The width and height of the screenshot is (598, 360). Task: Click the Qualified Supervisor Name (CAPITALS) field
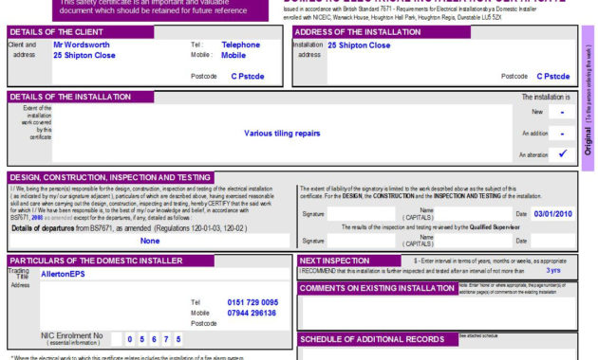(x=474, y=241)
